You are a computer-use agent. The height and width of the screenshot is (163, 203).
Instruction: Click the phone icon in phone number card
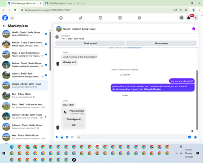(x=65, y=112)
